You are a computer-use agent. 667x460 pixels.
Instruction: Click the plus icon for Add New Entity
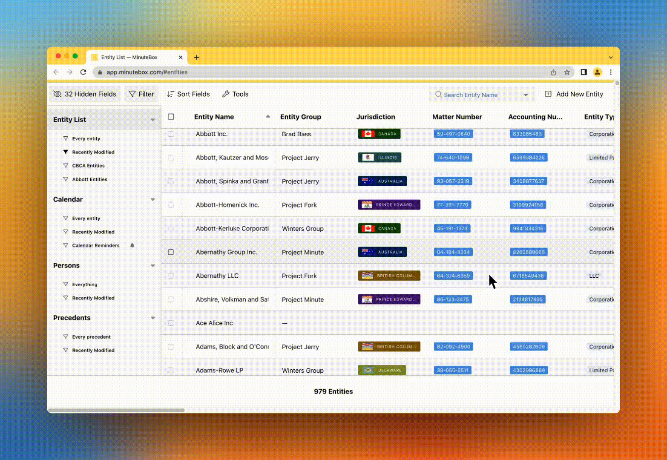548,94
